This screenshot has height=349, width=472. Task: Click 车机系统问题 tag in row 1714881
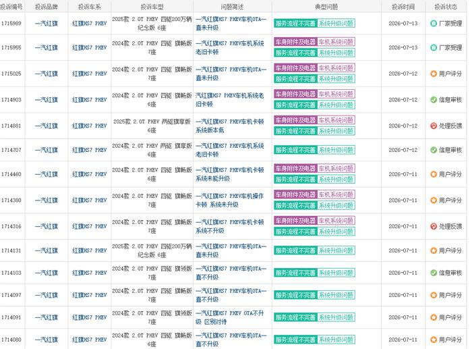point(336,120)
